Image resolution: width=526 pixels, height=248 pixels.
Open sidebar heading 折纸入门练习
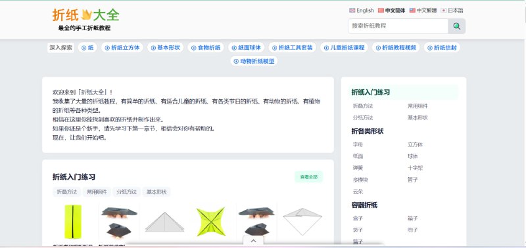click(x=371, y=93)
